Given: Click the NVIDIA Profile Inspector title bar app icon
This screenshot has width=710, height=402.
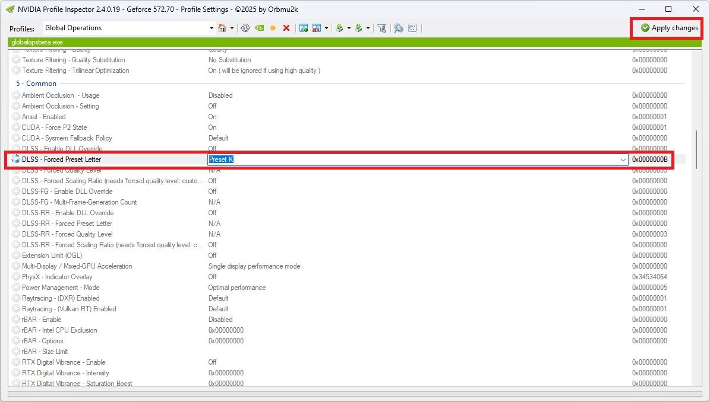Looking at the screenshot, I should [10, 9].
